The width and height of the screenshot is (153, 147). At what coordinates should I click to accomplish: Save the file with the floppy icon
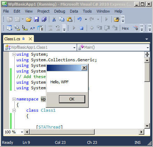[x=36, y=19]
